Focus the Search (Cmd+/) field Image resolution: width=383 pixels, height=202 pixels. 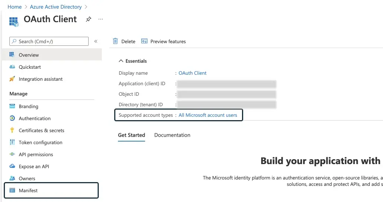click(x=49, y=41)
